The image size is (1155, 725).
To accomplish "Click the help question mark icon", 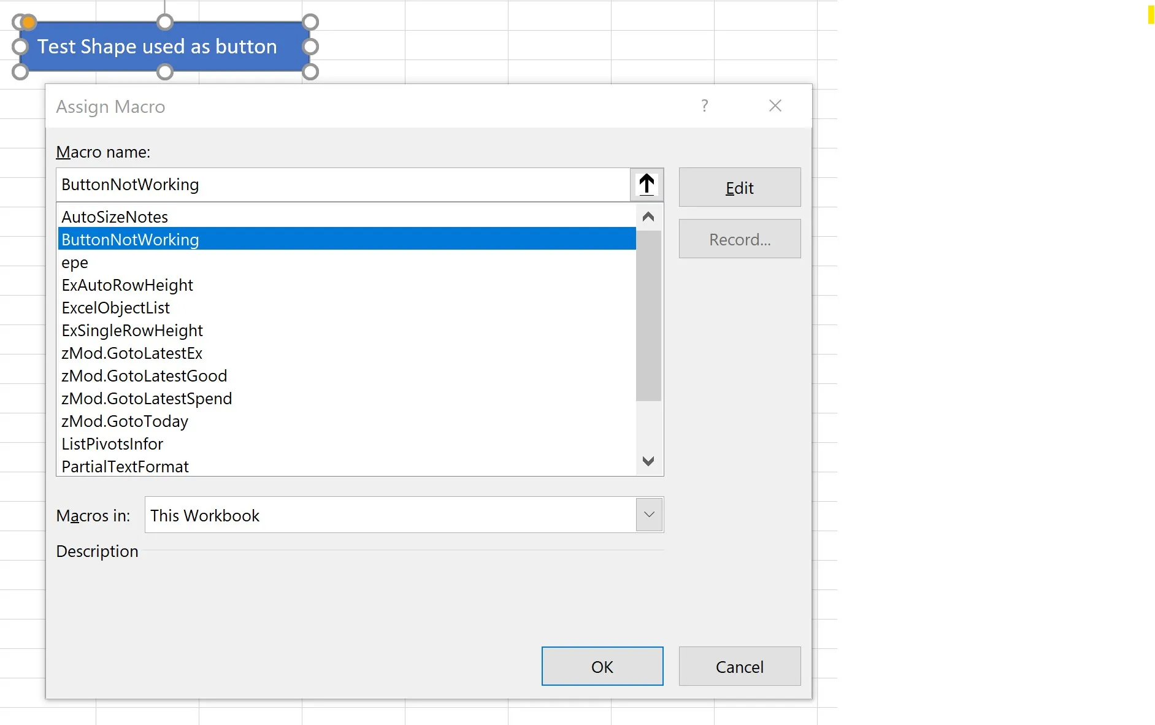I will [705, 106].
